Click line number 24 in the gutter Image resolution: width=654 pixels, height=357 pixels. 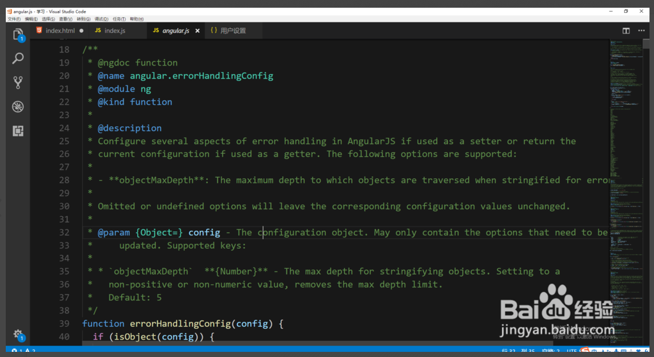[64, 128]
